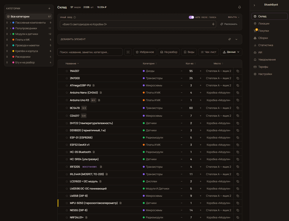The image size is (289, 221).
Task: Star the DS18B20 item as favorite
Action: pyautogui.click(x=67, y=130)
